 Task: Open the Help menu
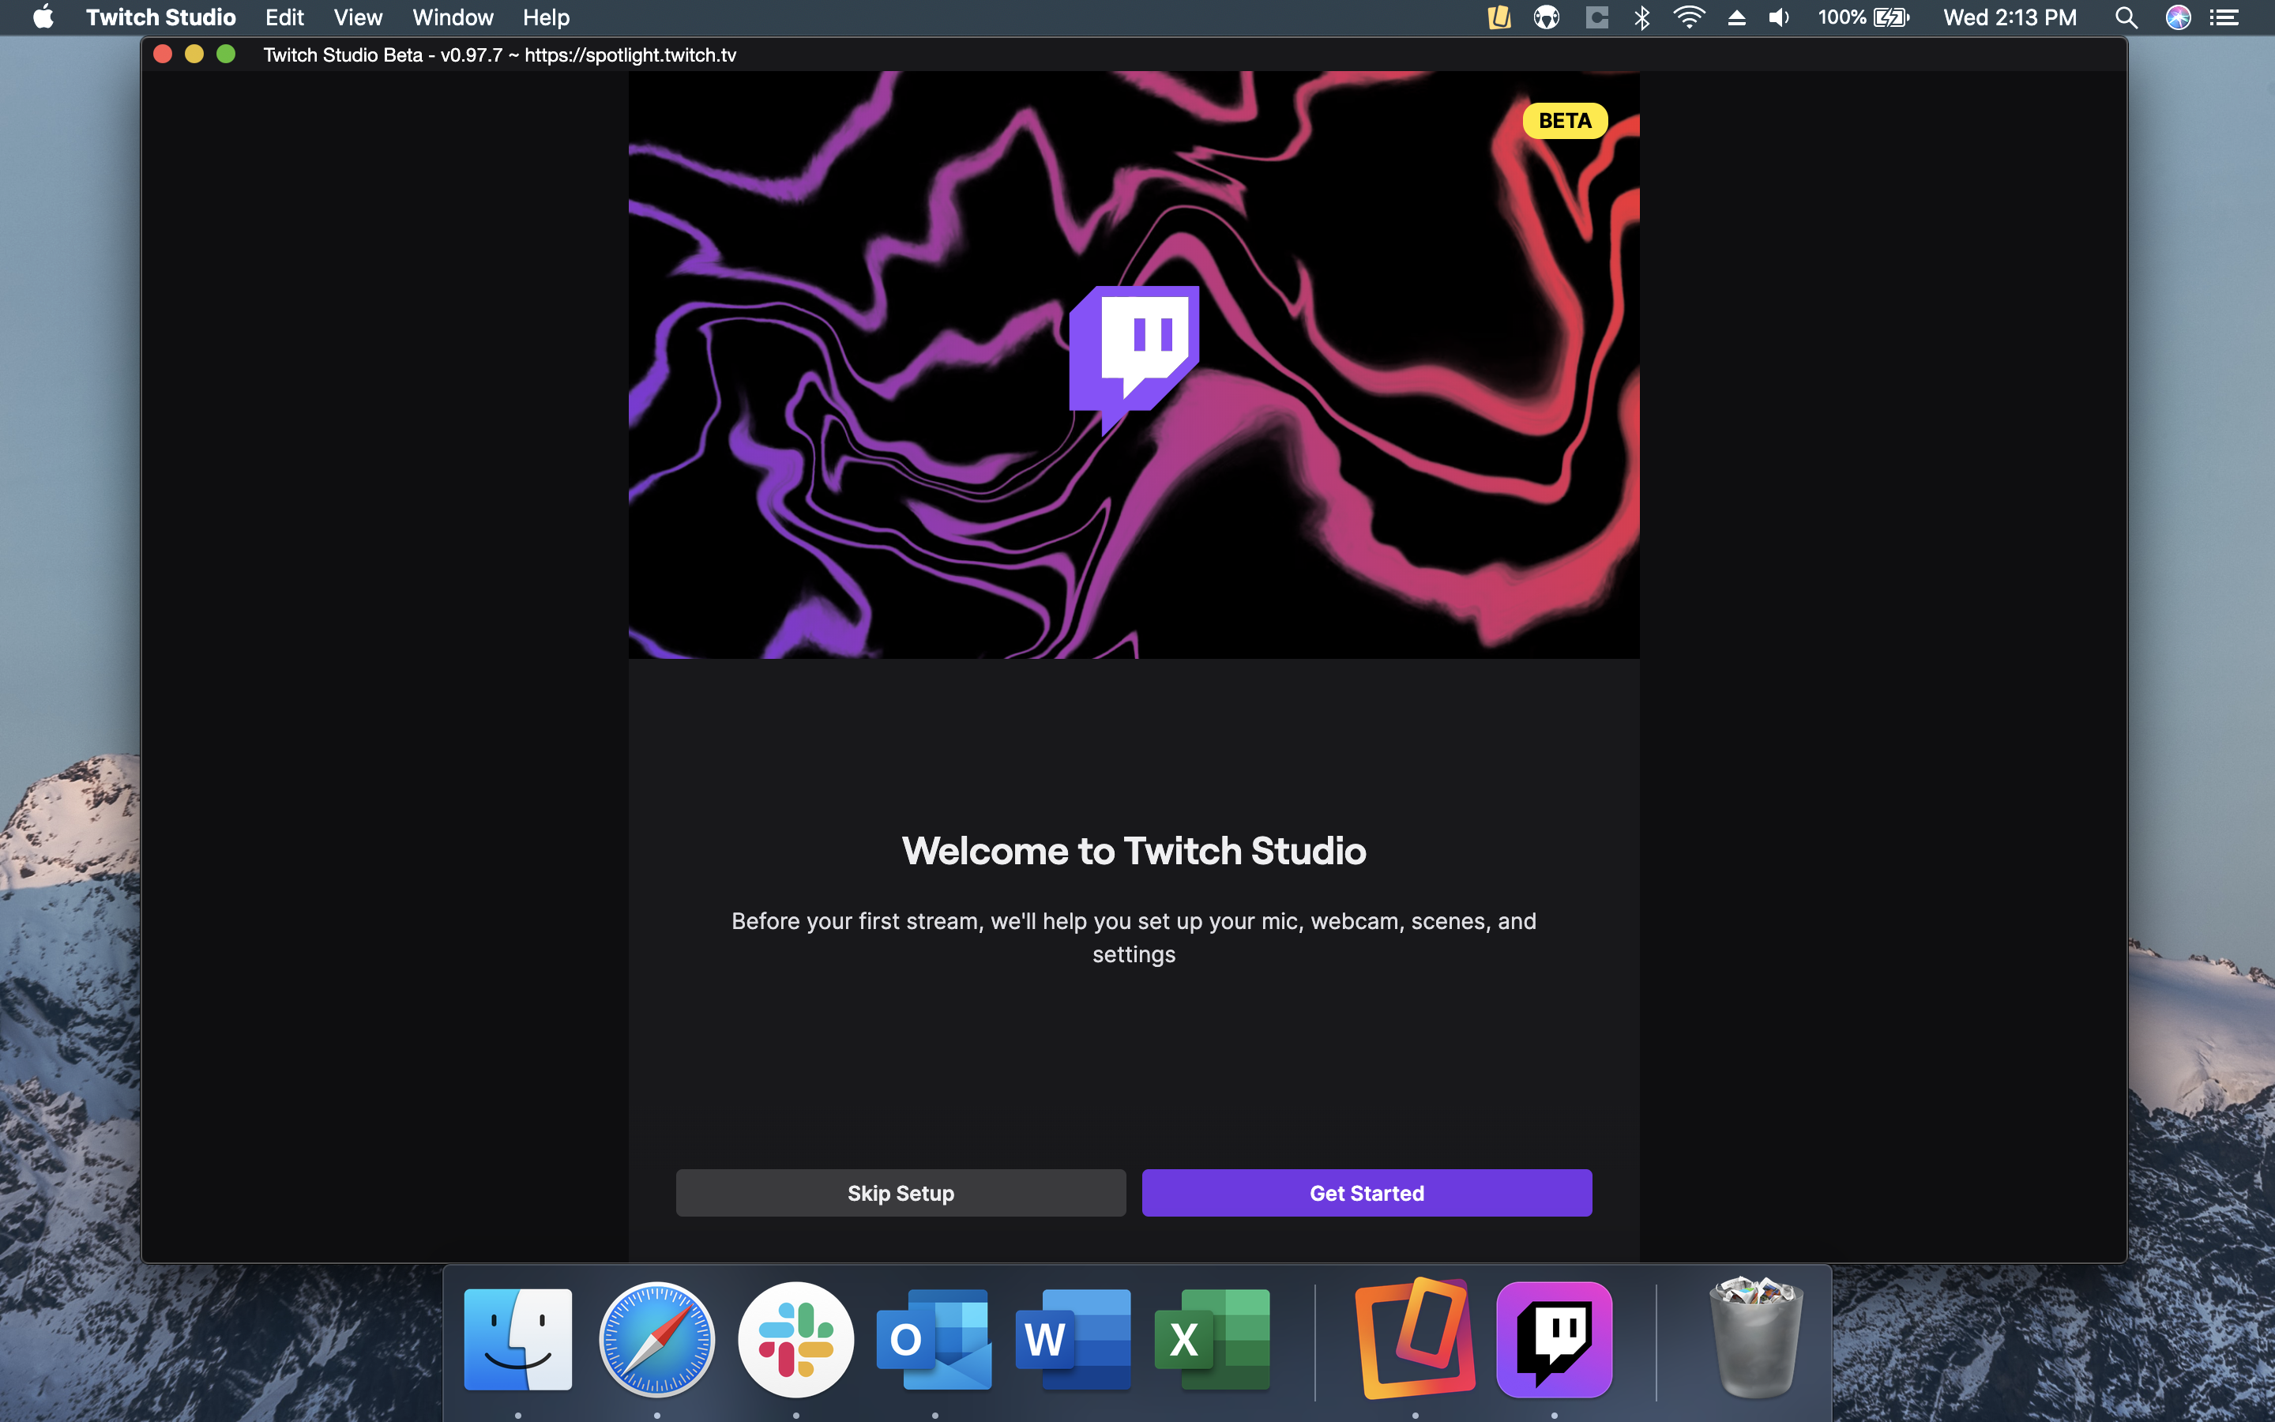(546, 17)
